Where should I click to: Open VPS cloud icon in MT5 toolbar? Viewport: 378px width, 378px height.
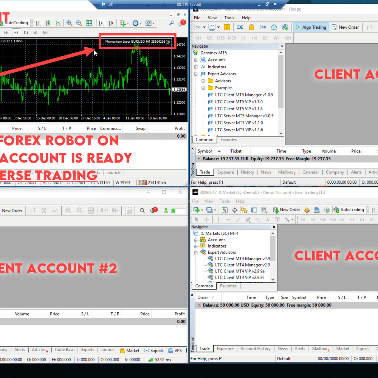tap(274, 27)
